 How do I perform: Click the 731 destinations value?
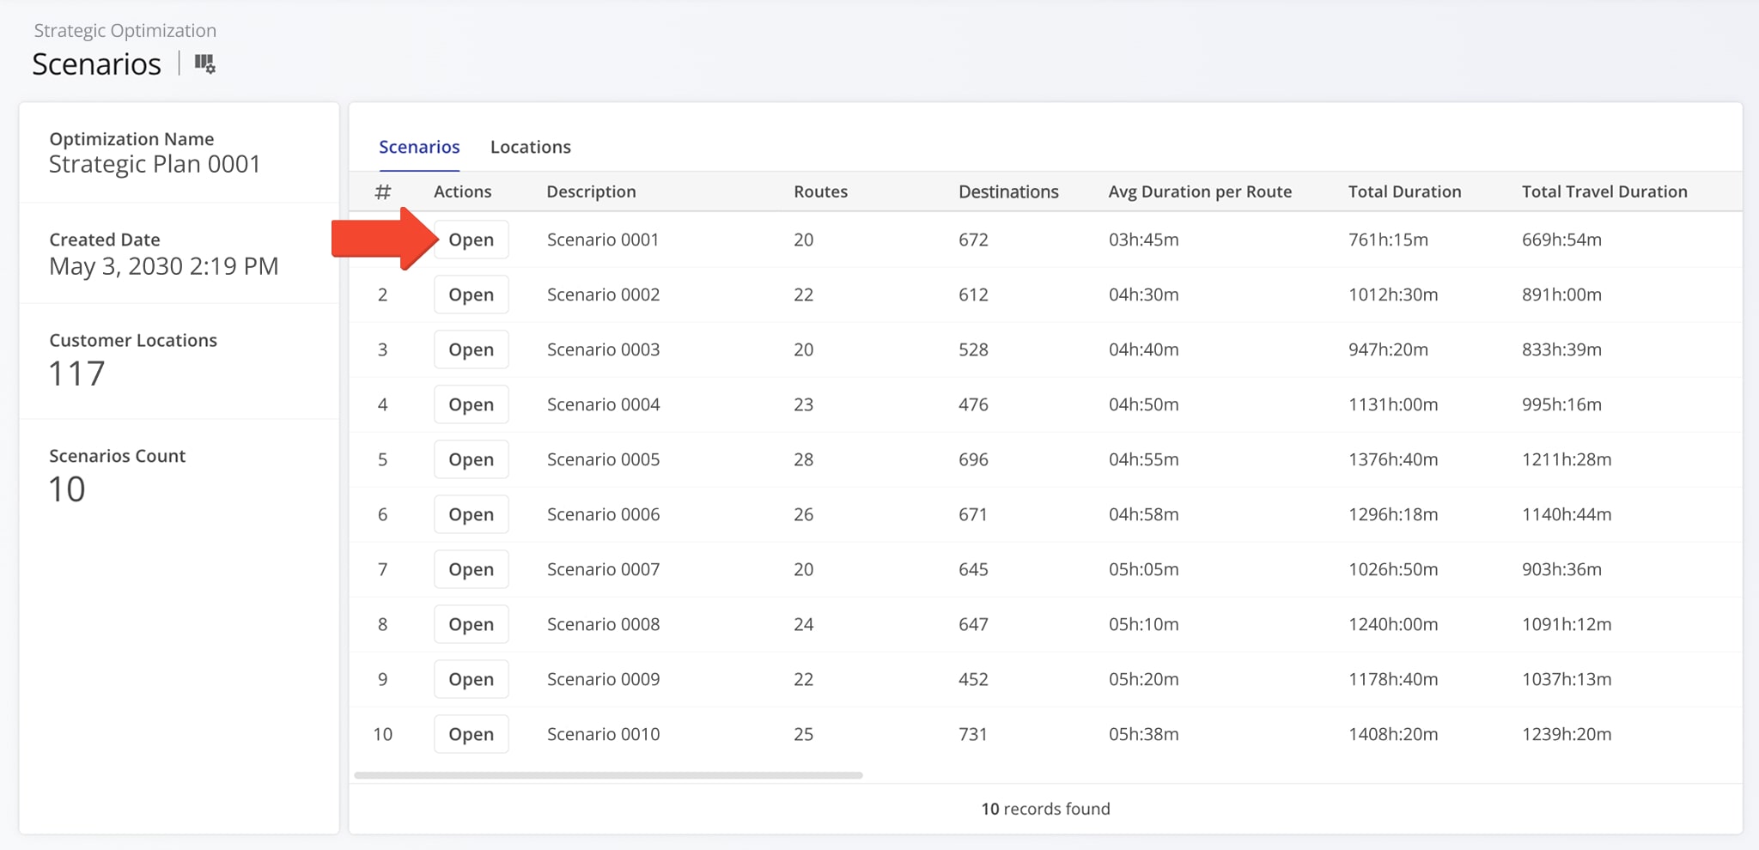973,734
